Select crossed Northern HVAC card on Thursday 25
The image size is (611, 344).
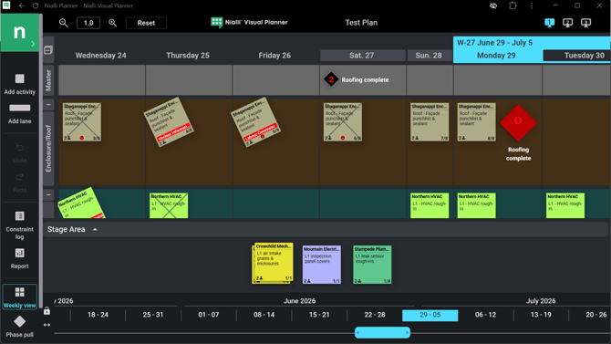point(169,205)
